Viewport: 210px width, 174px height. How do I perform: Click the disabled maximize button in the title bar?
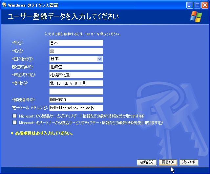click(197, 5)
